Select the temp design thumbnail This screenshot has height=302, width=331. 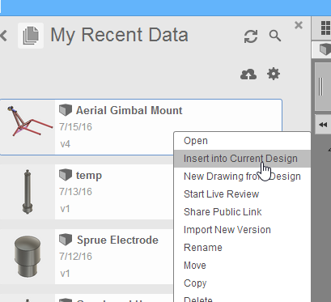28,192
